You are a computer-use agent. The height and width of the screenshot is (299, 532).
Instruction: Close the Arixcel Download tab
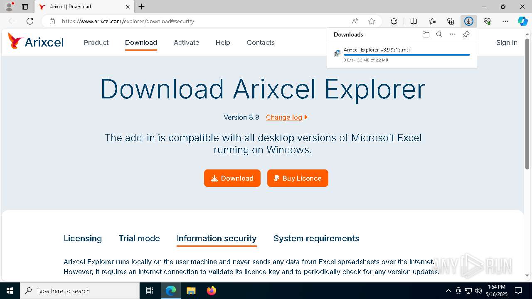(128, 7)
